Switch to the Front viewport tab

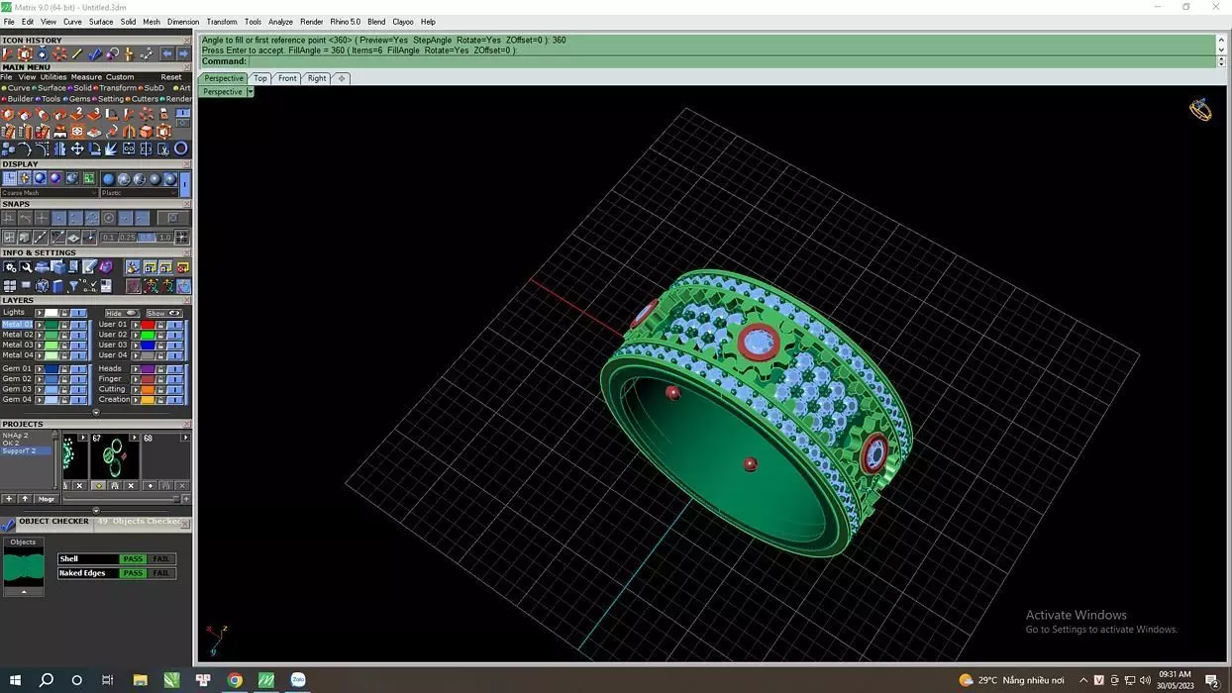point(287,78)
